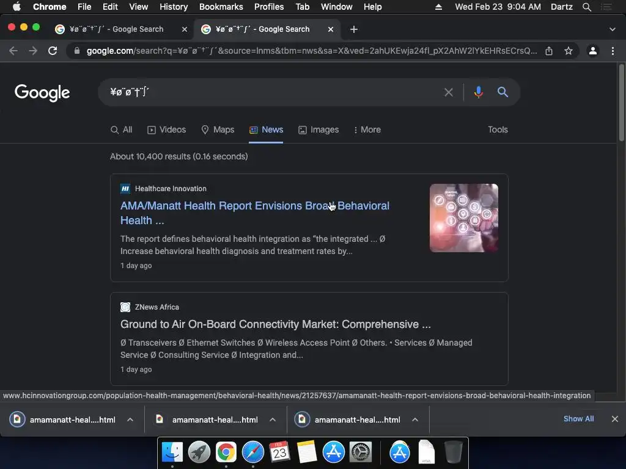Click the lock icon in address bar
The image size is (626, 469).
point(77,51)
